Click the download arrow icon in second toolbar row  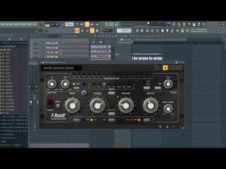(x=182, y=31)
